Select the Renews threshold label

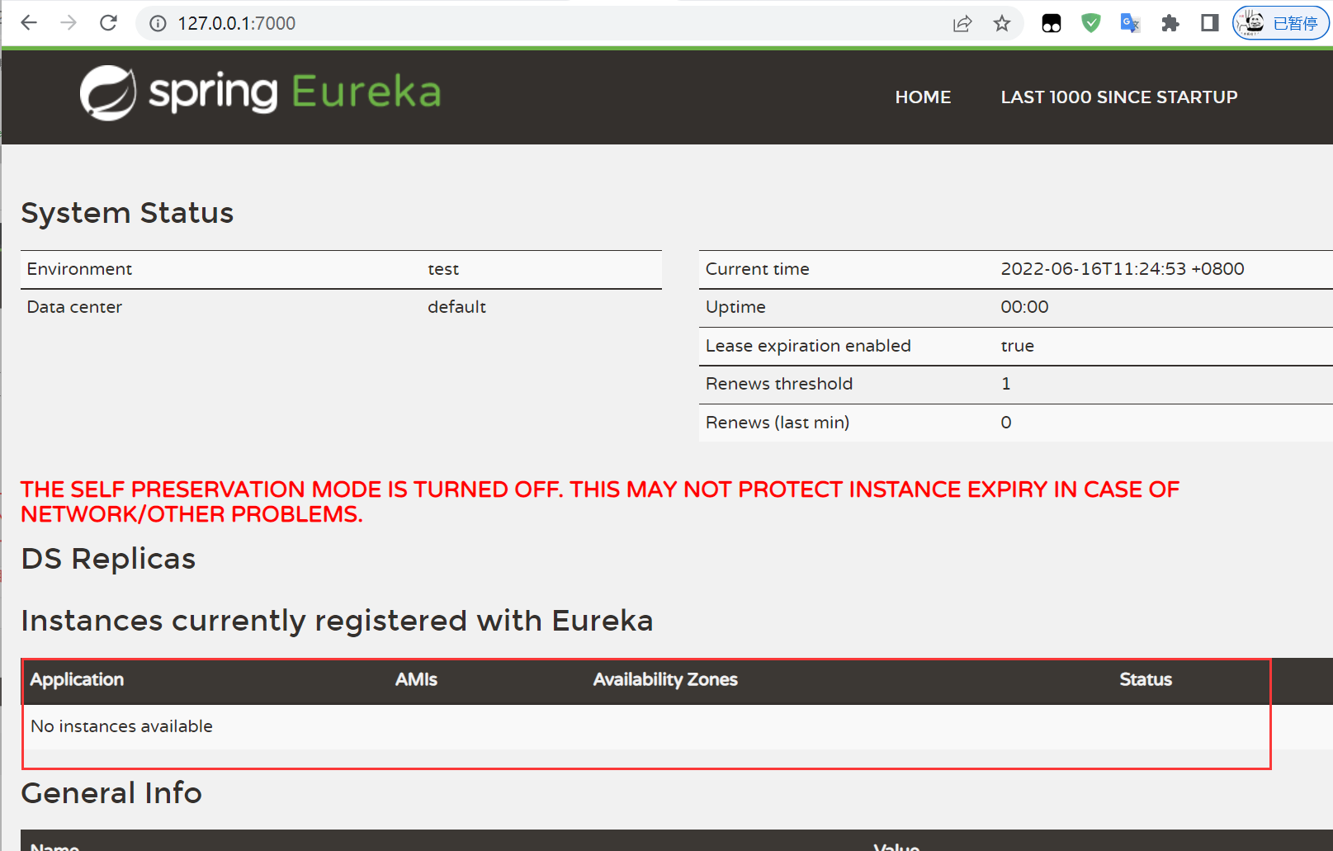tap(779, 384)
